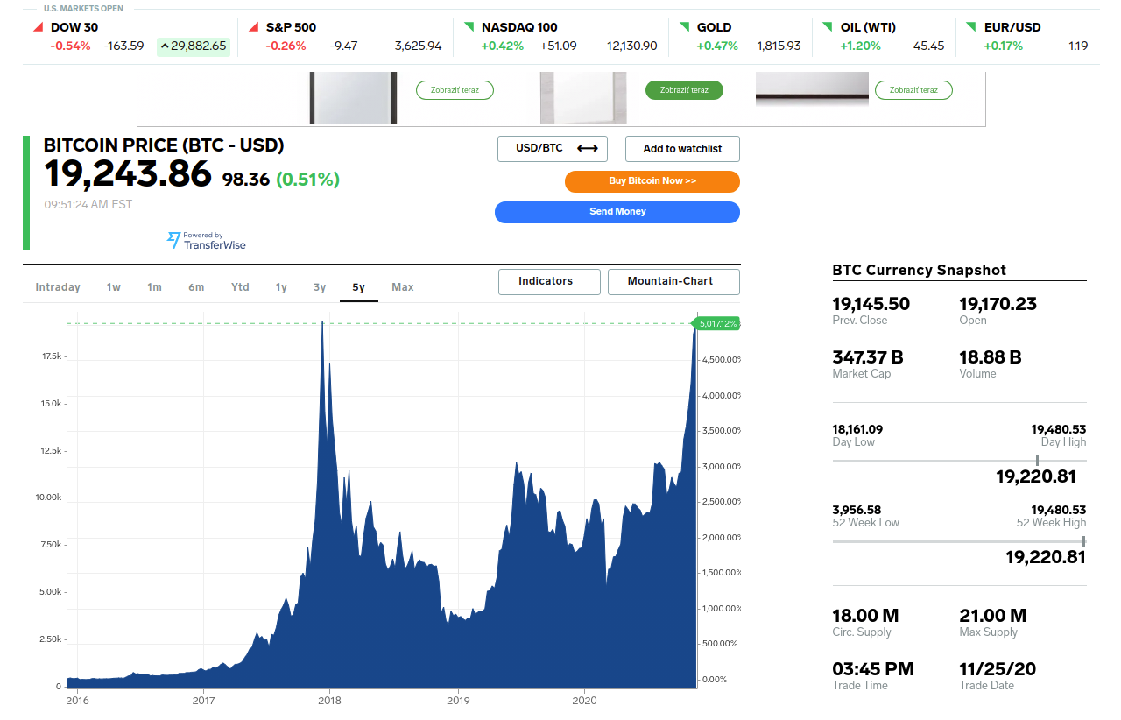Open the EUR/USD currency link
Screen dimensions: 1121x720
[x=1012, y=27]
